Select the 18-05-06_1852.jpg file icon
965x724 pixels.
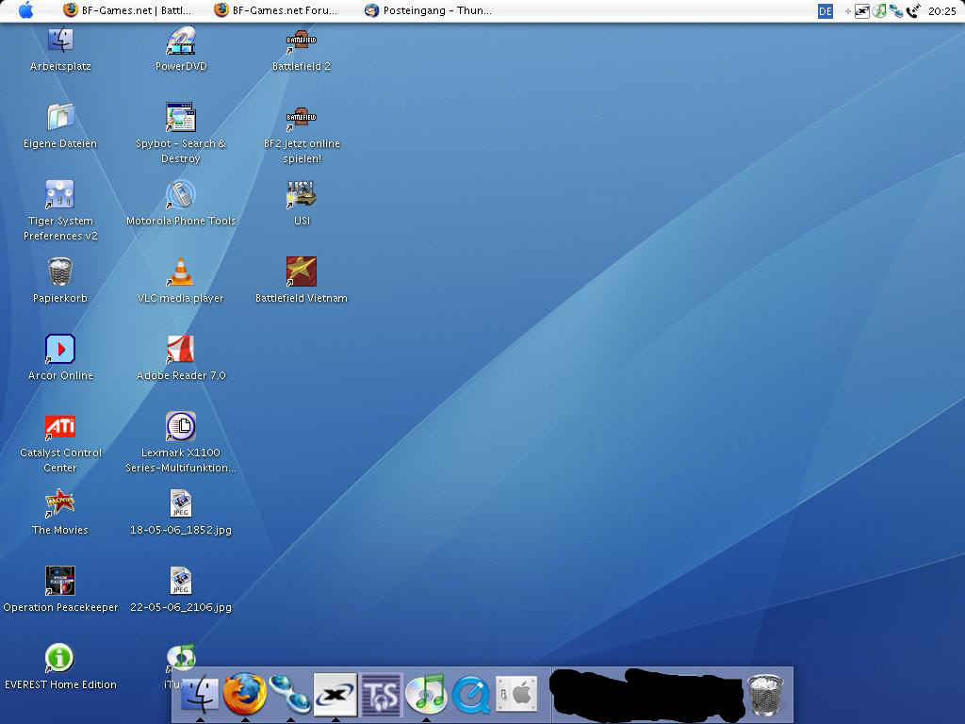click(x=181, y=503)
